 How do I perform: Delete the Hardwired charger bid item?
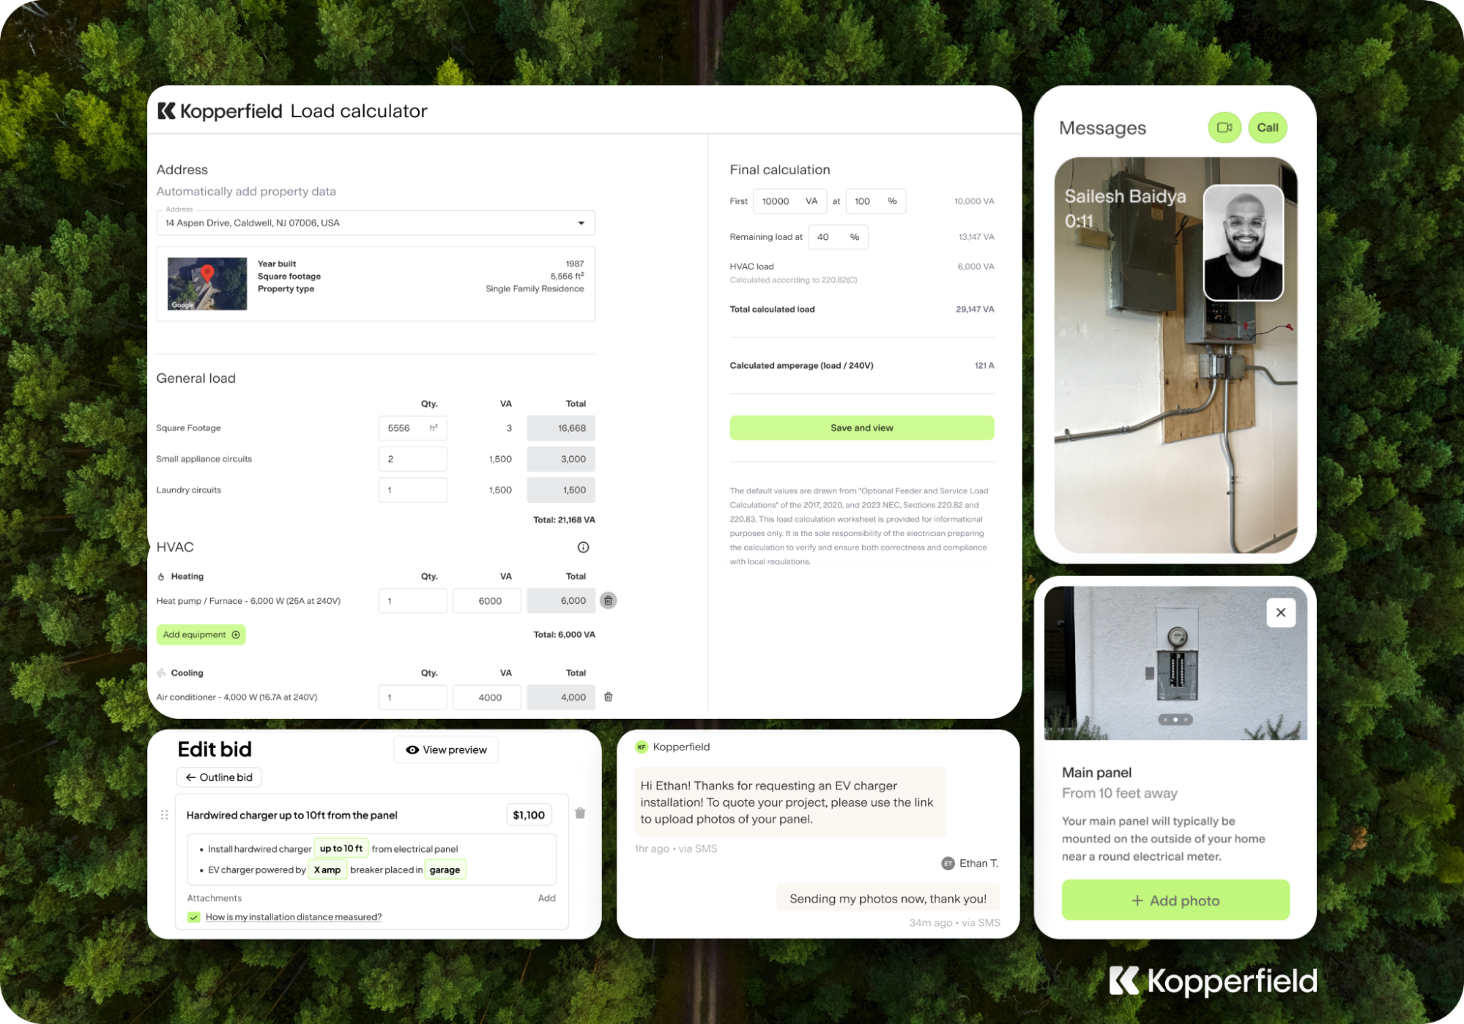580,813
